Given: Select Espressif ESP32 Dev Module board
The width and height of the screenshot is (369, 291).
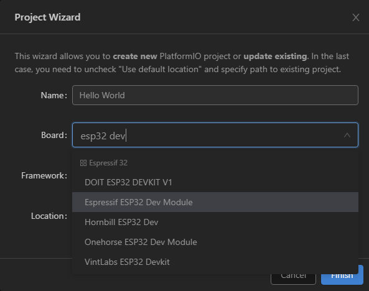Looking at the screenshot, I should (x=215, y=202).
